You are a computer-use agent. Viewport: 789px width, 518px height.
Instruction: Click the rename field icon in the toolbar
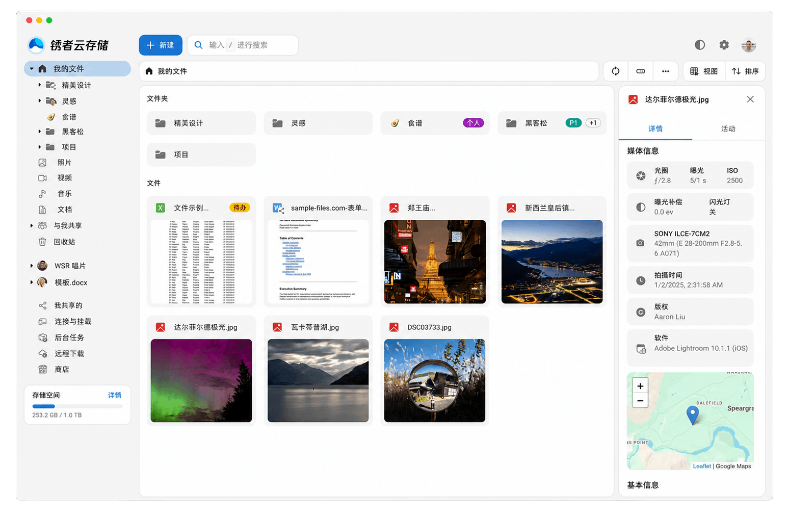(x=641, y=71)
